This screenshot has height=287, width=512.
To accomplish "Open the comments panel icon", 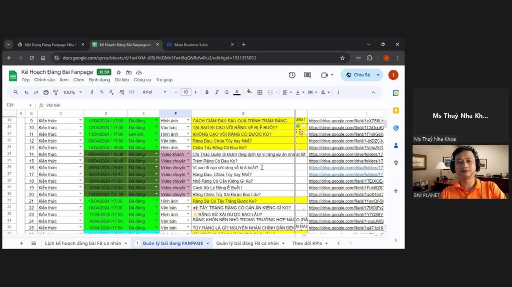I will (x=307, y=75).
